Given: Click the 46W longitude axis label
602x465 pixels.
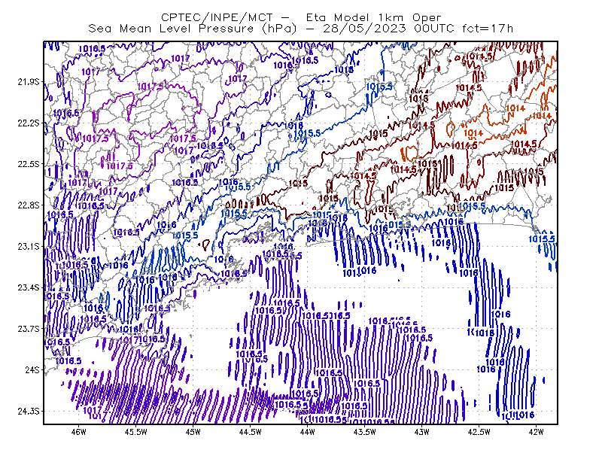Looking at the screenshot, I should [79, 432].
